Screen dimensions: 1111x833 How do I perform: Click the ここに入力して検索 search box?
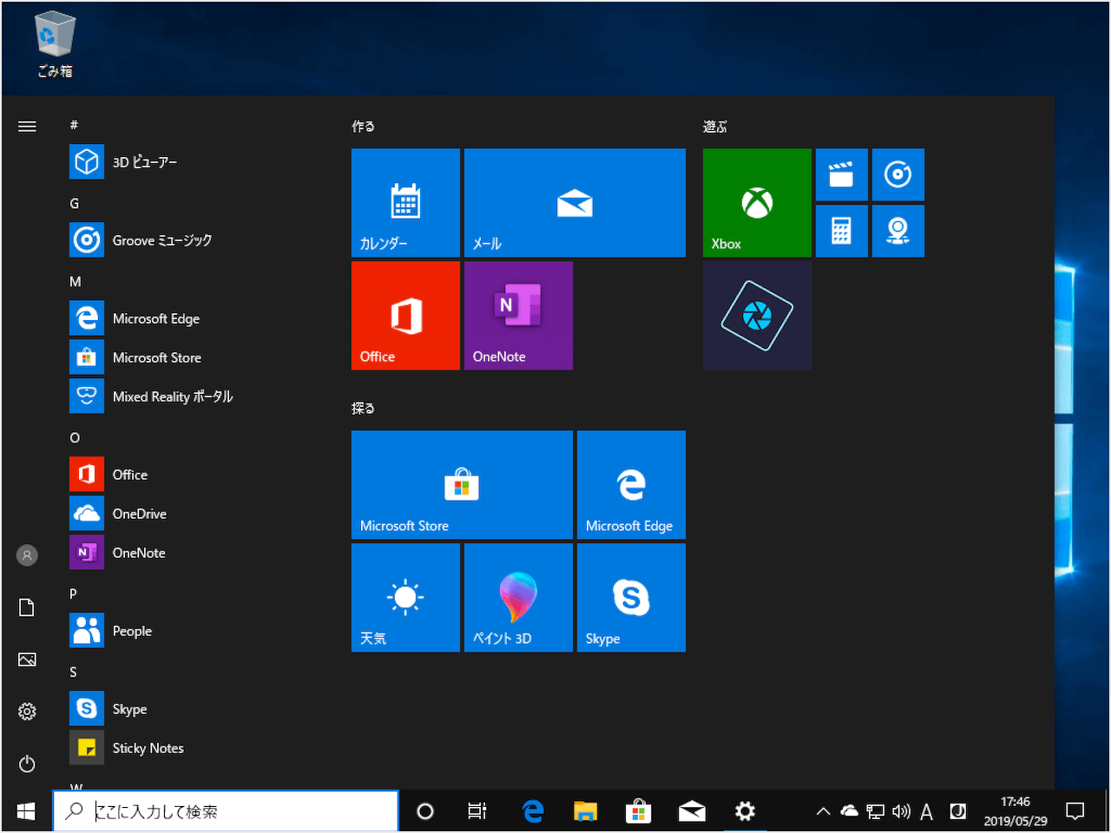[x=226, y=811]
